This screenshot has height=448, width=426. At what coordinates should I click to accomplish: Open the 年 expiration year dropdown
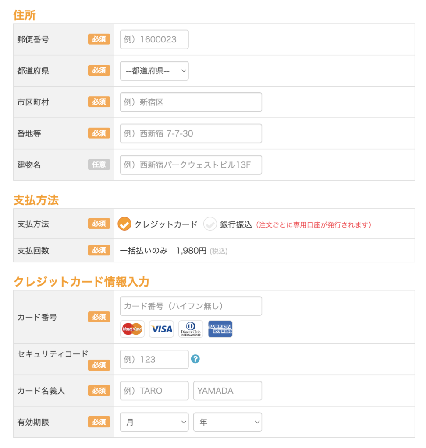[227, 422]
